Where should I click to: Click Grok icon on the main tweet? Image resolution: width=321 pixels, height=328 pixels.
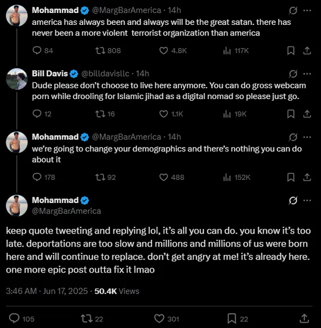point(293,200)
